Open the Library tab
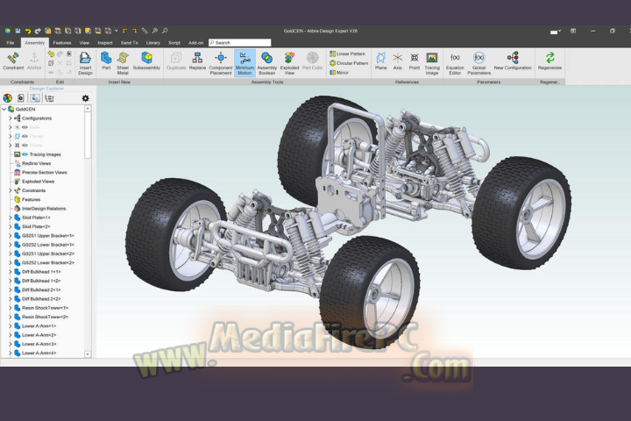This screenshot has height=421, width=631. (x=152, y=43)
